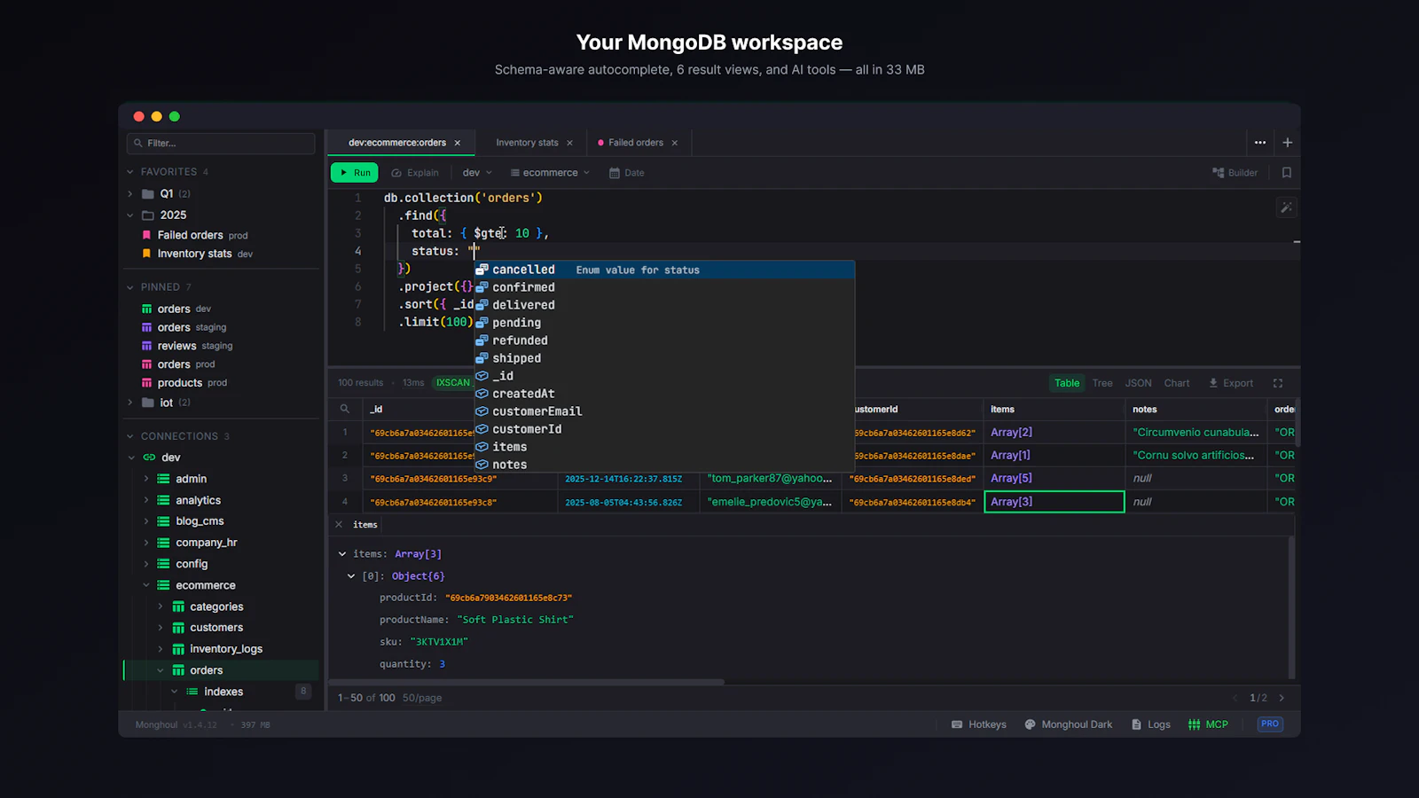Screen dimensions: 1419x798
Task: Select shipped autocomplete suggestion
Action: [x=664, y=358]
